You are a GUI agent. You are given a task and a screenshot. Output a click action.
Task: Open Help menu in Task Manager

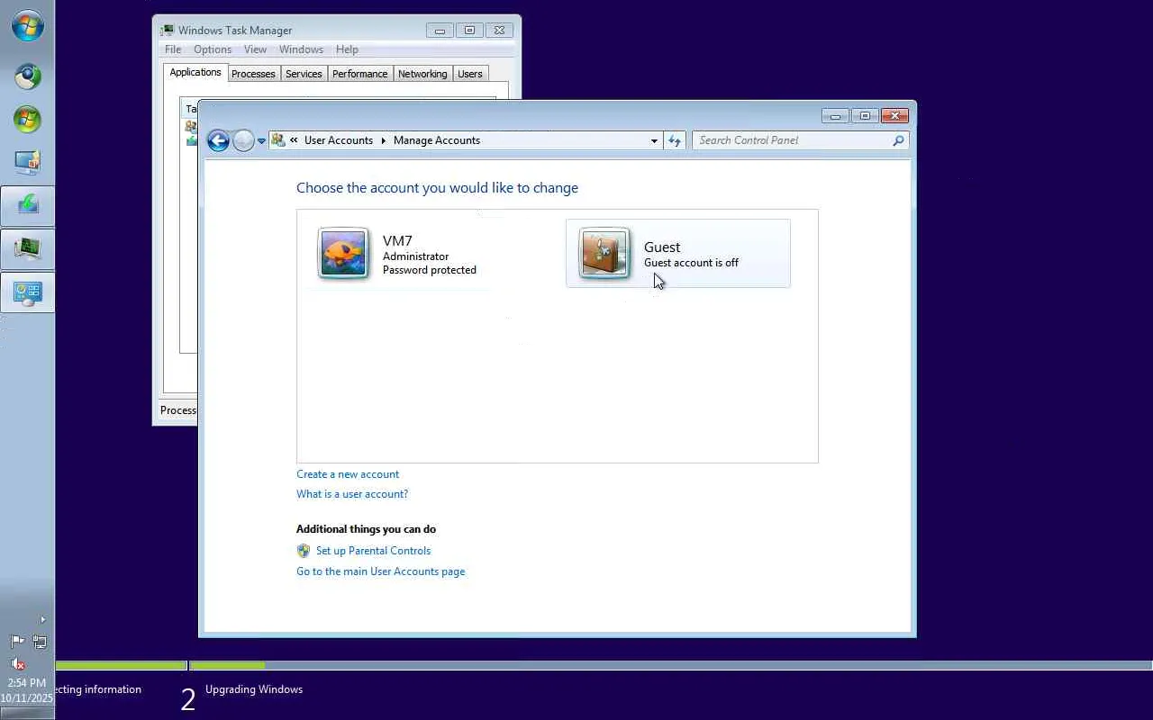[347, 49]
